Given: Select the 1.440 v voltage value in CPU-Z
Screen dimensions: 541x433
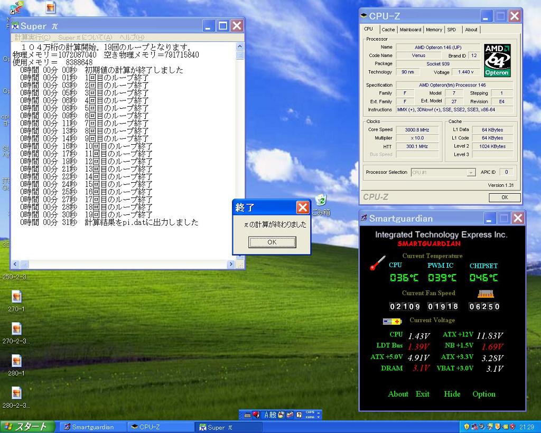Looking at the screenshot, I should coord(466,72).
